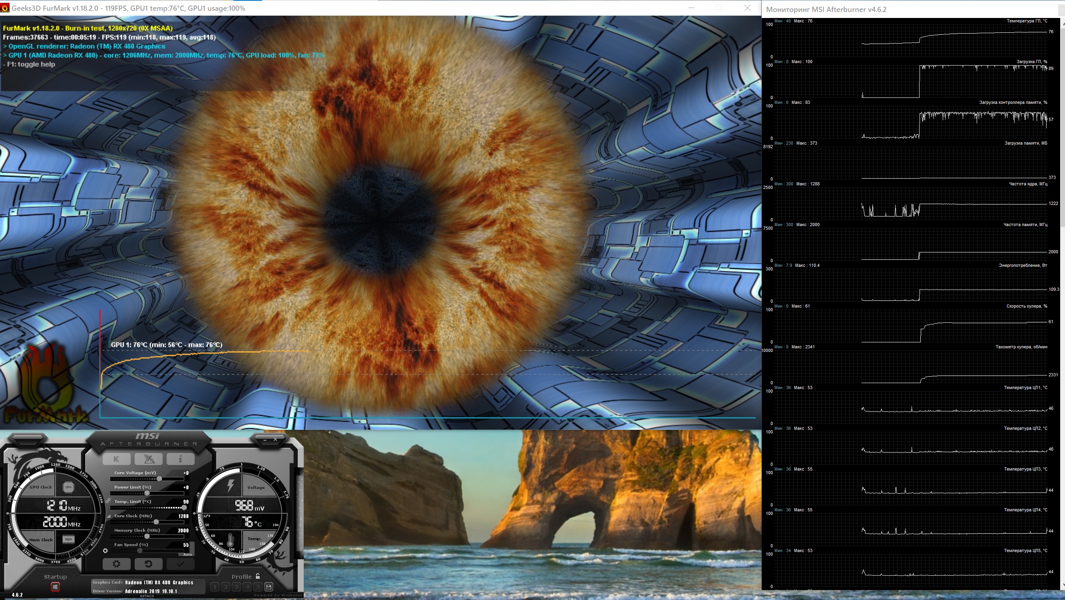
Task: Click the Temp. Limit value field 90
Action: pos(186,502)
